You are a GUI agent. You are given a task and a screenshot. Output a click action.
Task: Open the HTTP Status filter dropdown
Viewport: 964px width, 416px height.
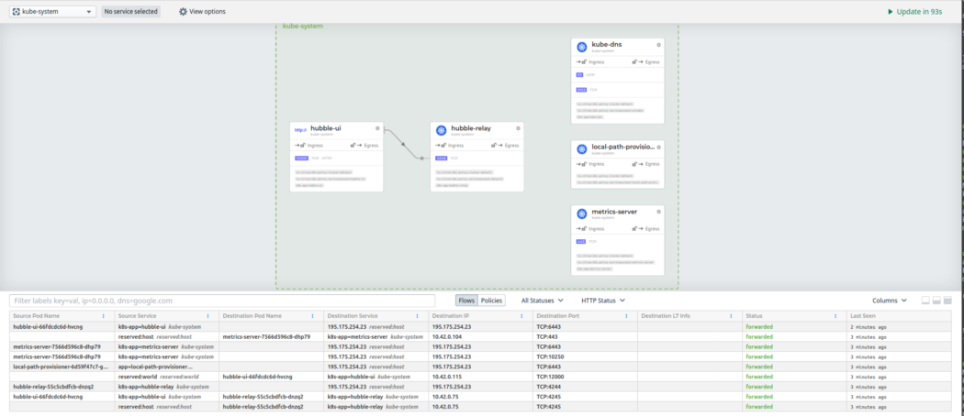click(x=603, y=301)
